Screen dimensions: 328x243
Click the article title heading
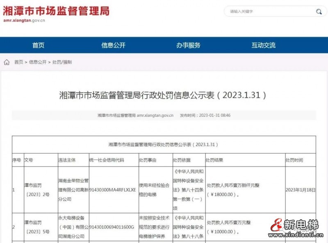164,95
